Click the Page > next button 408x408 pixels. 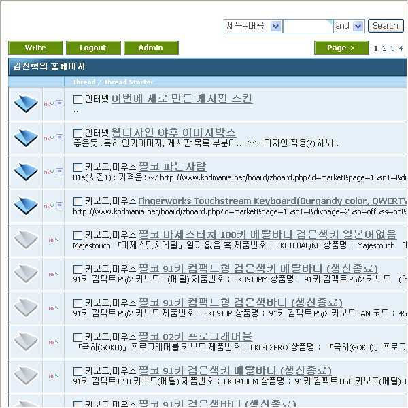341,48
